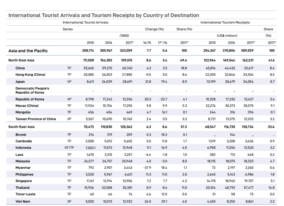Image resolution: width=284 pixels, height=206 pixels.
Task: Select the 'Thailand' row label
Action: [x=22, y=188]
